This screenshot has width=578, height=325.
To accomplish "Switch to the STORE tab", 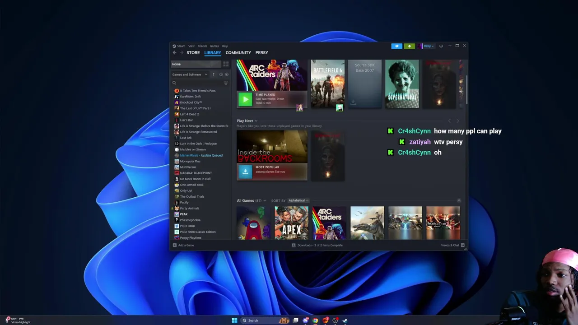I will [x=193, y=53].
